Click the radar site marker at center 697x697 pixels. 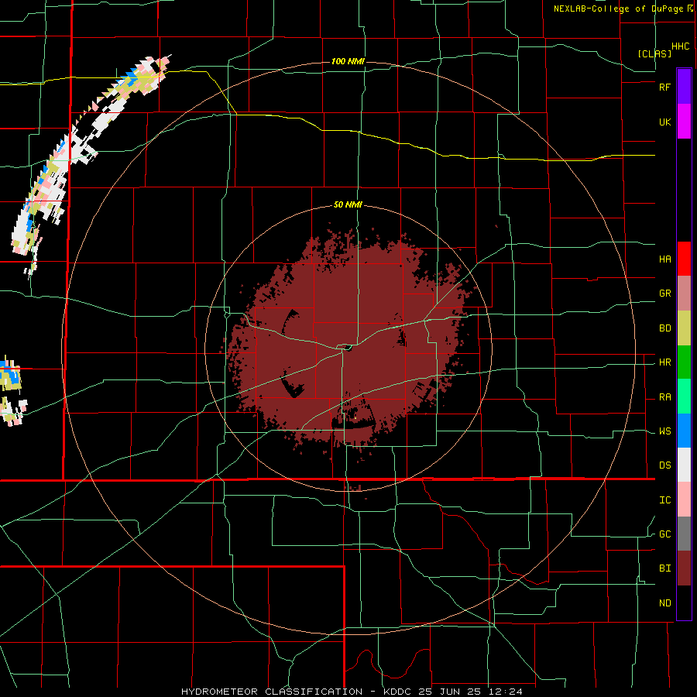coord(347,347)
